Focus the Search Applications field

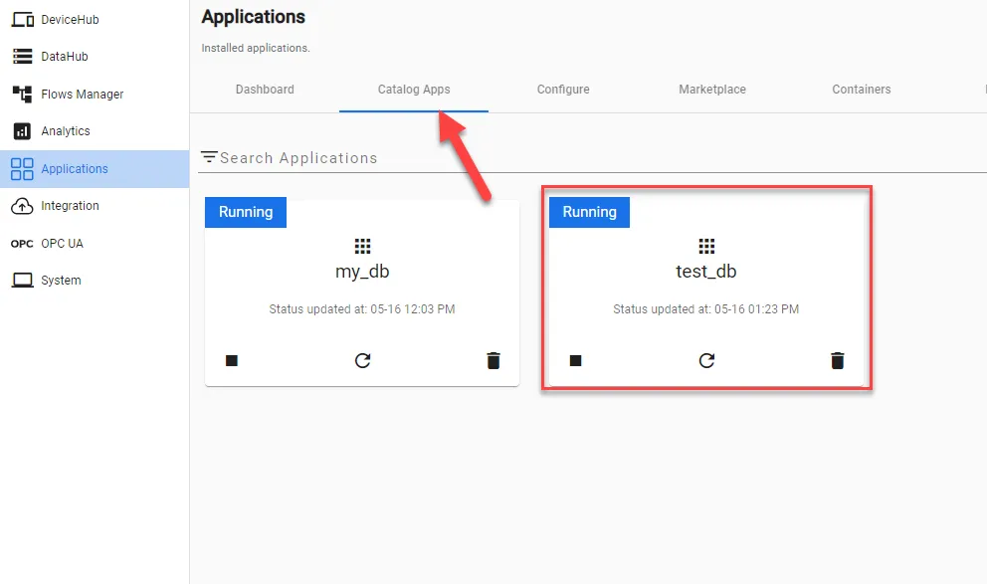coord(592,158)
